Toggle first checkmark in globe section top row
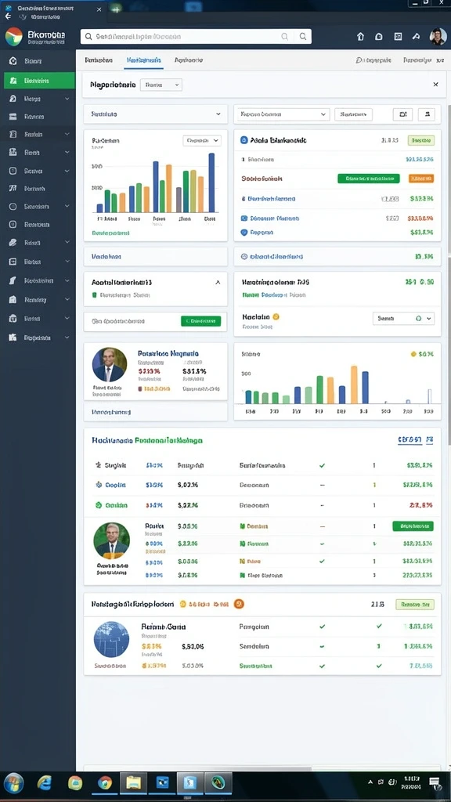 (322, 626)
